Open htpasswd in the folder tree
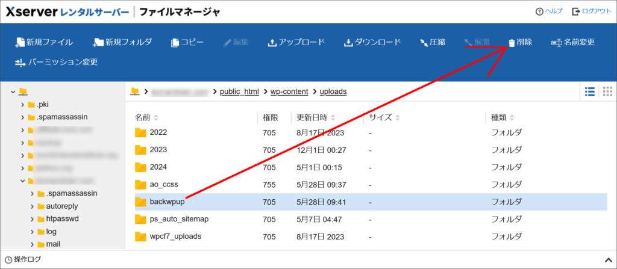The width and height of the screenshot is (617, 269). (63, 218)
